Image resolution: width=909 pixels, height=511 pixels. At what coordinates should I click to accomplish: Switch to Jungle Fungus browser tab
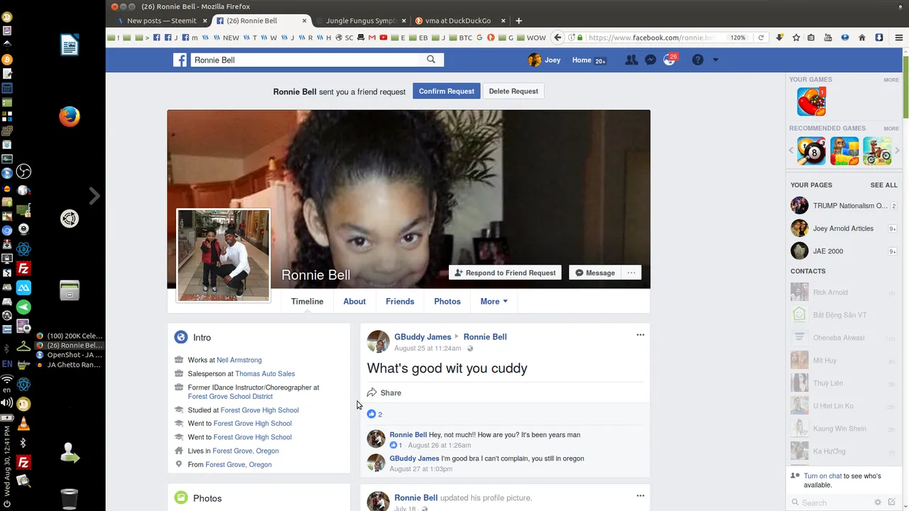pyautogui.click(x=361, y=21)
